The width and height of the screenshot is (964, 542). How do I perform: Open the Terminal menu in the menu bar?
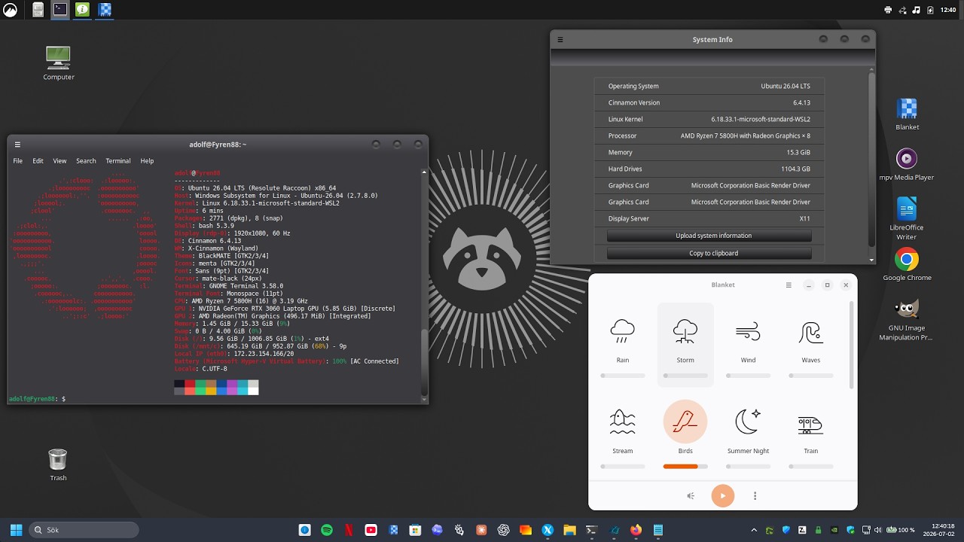[118, 161]
